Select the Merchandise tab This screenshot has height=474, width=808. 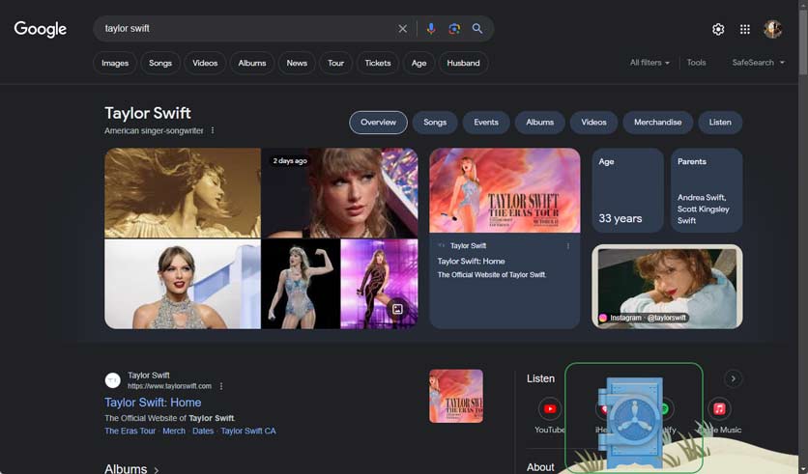(657, 123)
